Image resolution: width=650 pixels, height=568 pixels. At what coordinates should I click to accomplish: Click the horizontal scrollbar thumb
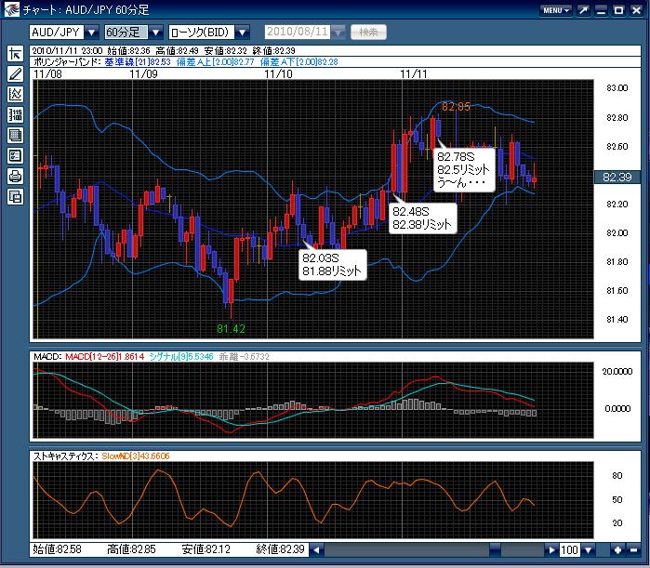[x=496, y=550]
